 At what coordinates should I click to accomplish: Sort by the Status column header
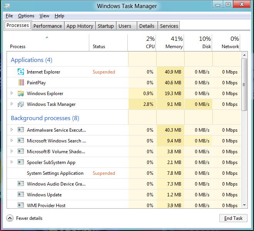click(108, 42)
